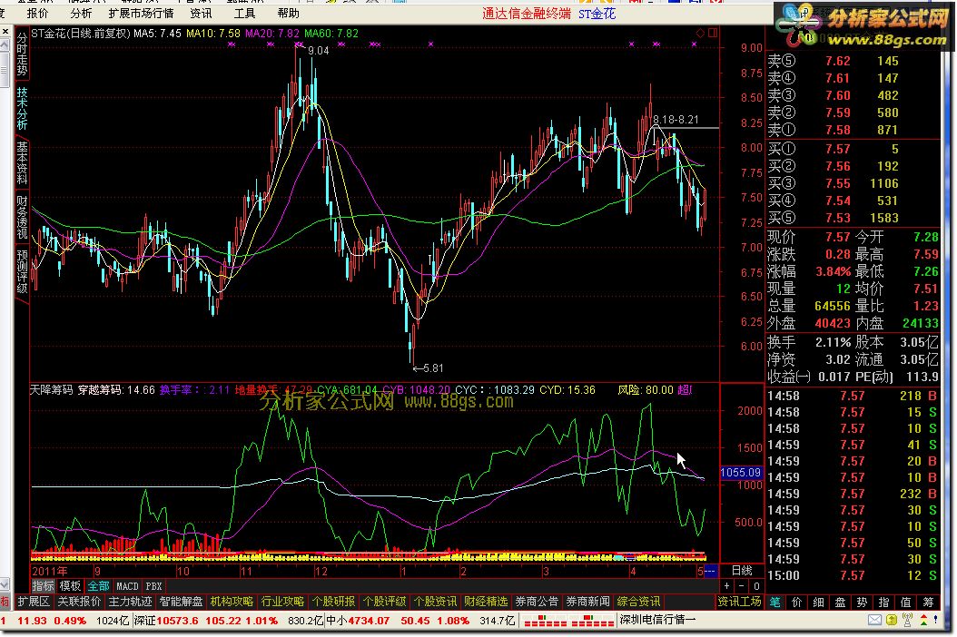957x637 pixels.
Task: Click the signal antenna status icon
Action: click(908, 620)
